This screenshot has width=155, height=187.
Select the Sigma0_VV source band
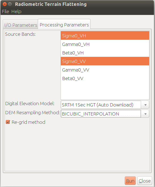click(x=105, y=61)
